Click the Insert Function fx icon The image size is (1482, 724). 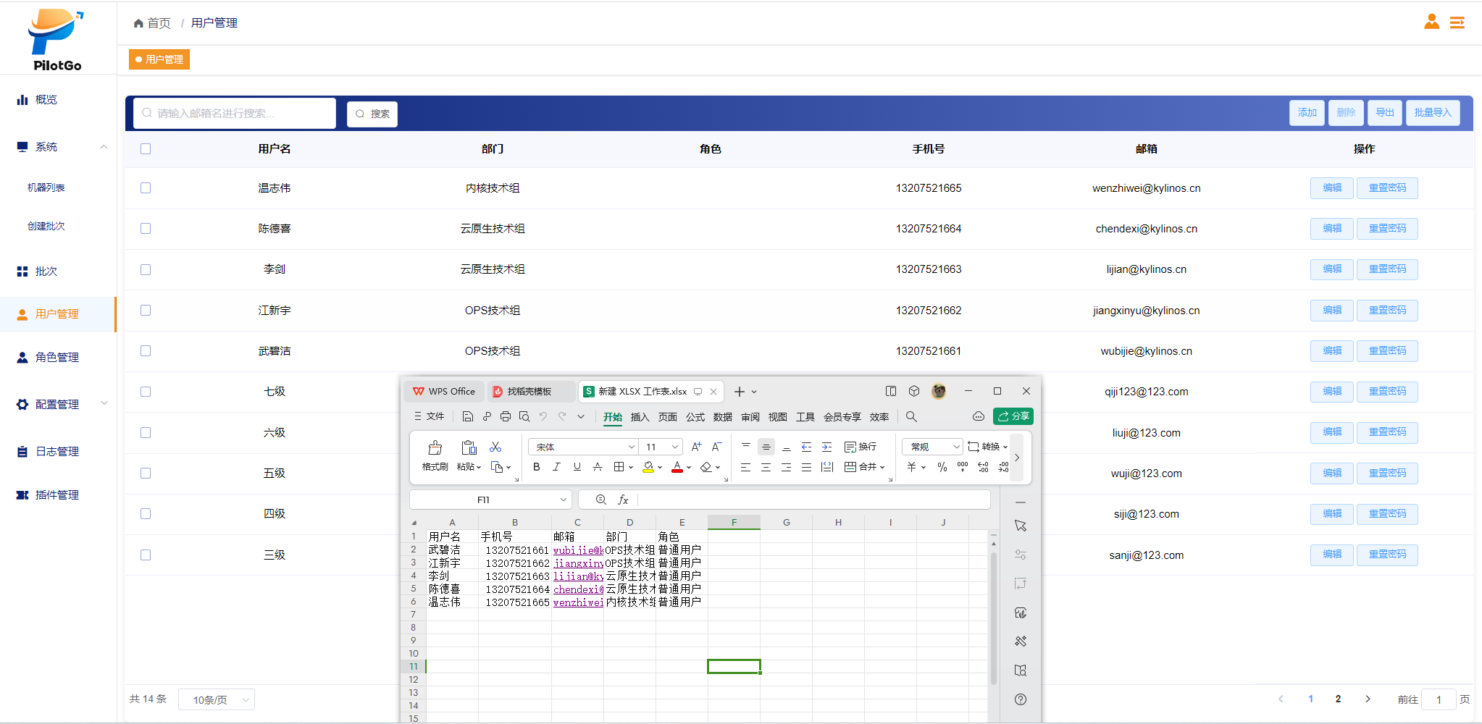click(623, 500)
